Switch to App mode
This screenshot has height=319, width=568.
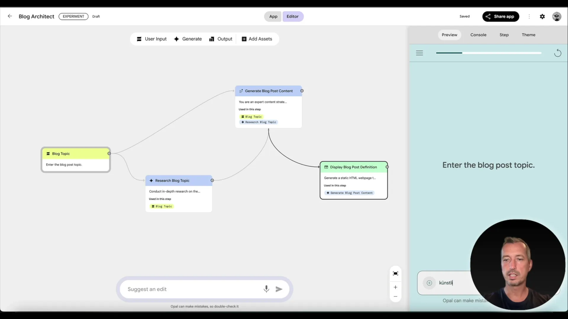point(273,16)
